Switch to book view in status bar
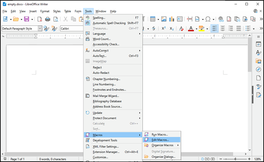The height and width of the screenshot is (162, 264). (x=213, y=159)
